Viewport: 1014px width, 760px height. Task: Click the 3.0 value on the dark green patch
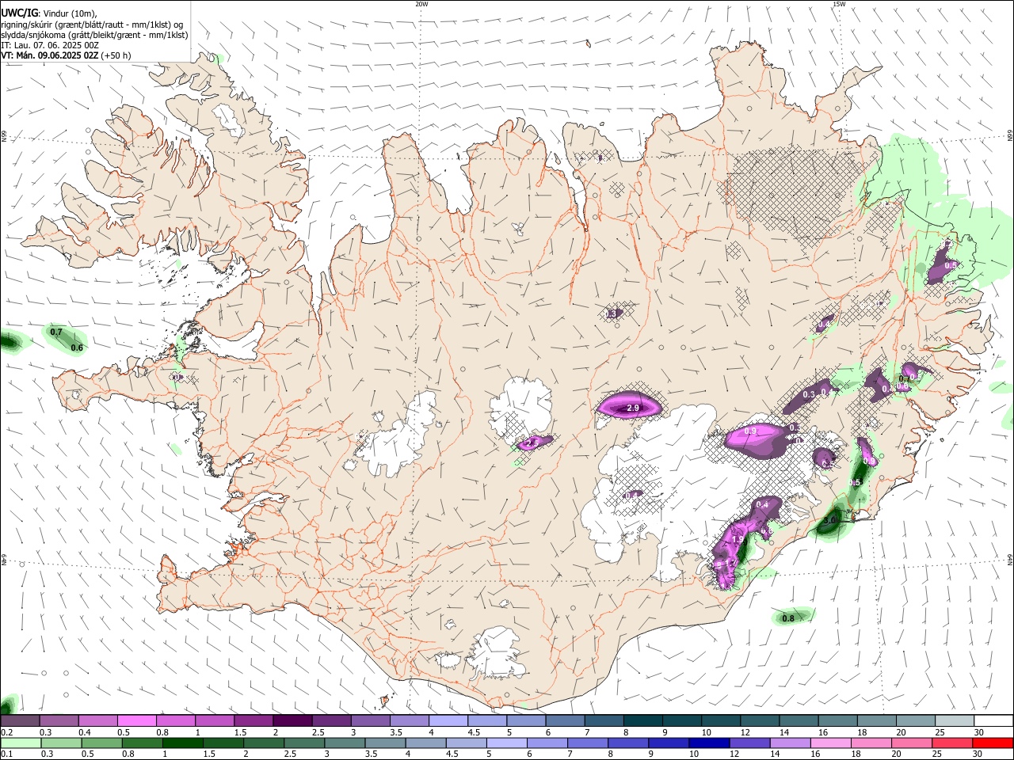pos(829,520)
